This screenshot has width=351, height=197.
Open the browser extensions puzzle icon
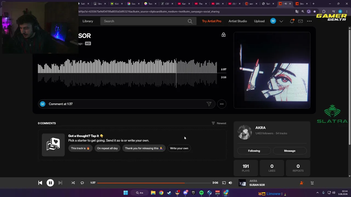coord(324,11)
